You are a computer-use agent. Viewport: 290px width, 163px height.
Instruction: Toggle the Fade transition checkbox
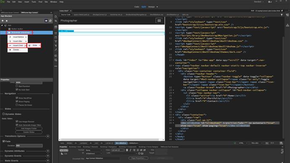(3, 141)
